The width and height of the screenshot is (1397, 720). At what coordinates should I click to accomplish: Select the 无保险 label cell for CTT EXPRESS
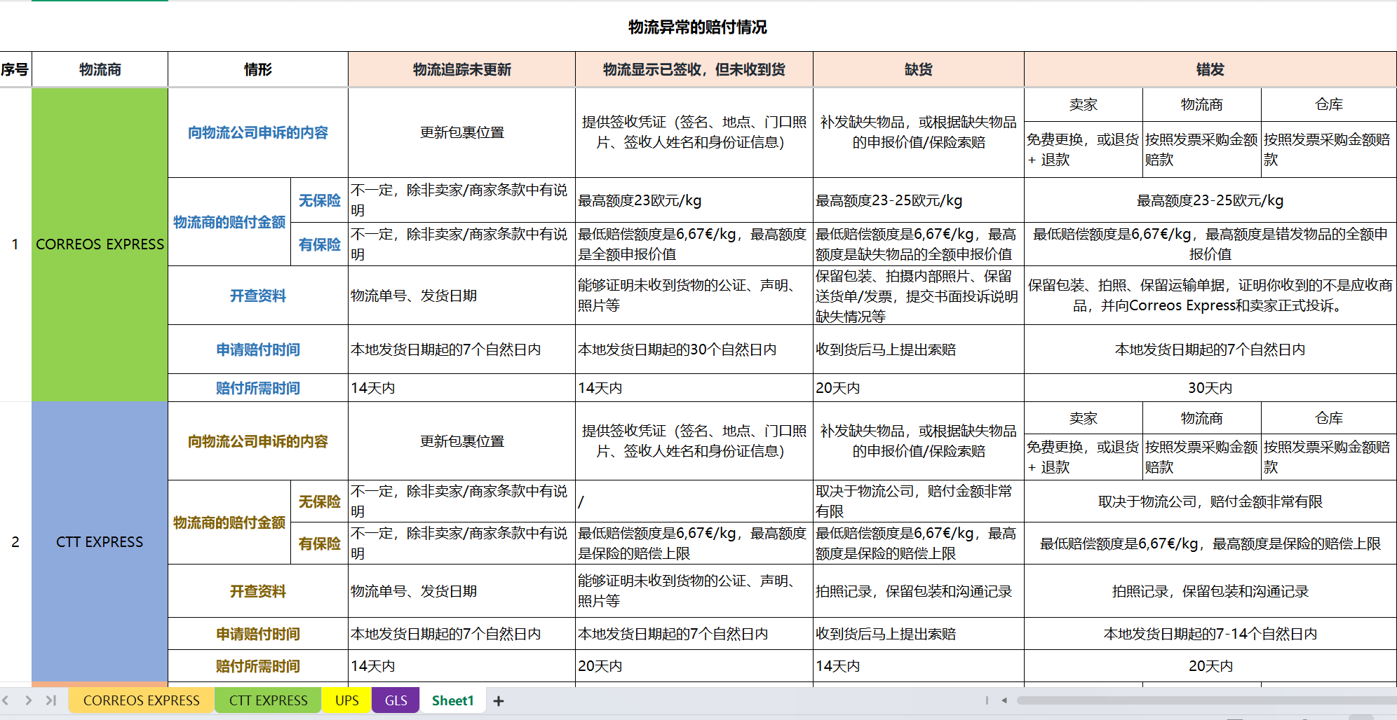319,501
